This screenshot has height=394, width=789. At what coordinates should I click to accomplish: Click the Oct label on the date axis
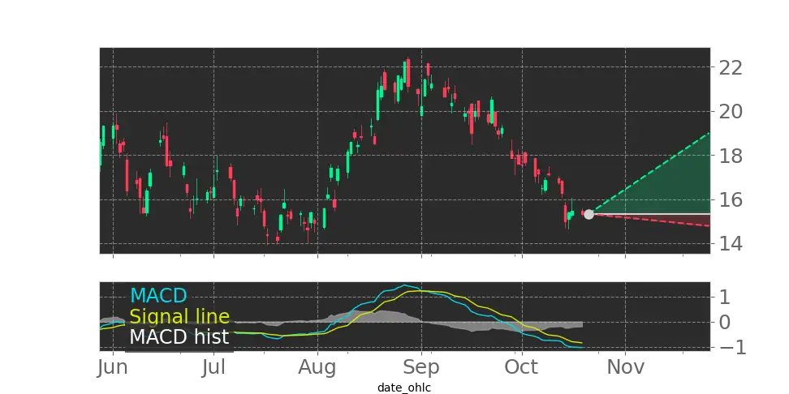[x=522, y=367]
